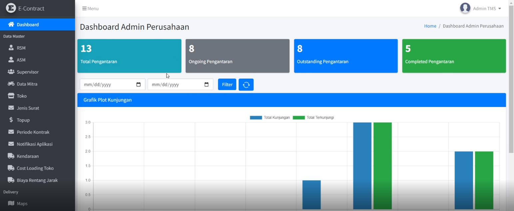Click the refresh icon button beside Filter
The width and height of the screenshot is (514, 211).
click(246, 85)
